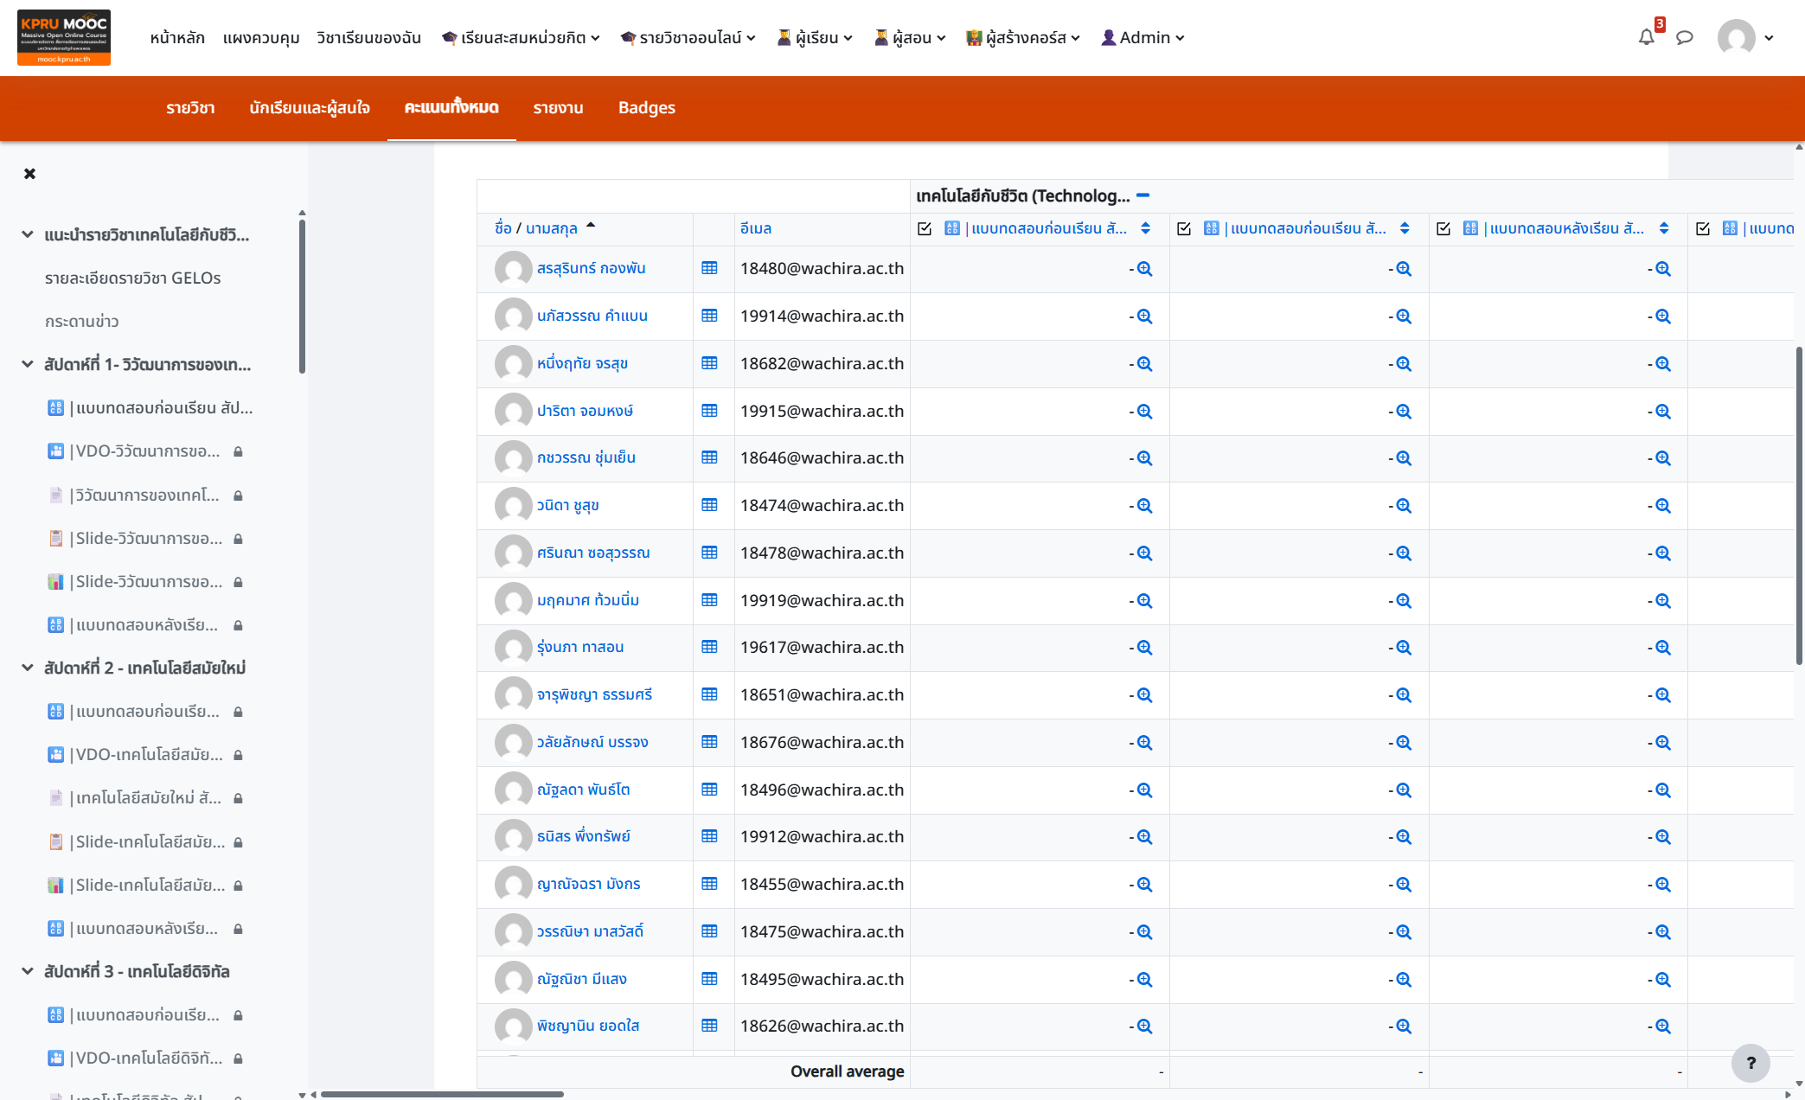Screen dimensions: 1805x1100
Task: Collapse the แนะนำรายวิชา section chevron
Action: click(28, 234)
